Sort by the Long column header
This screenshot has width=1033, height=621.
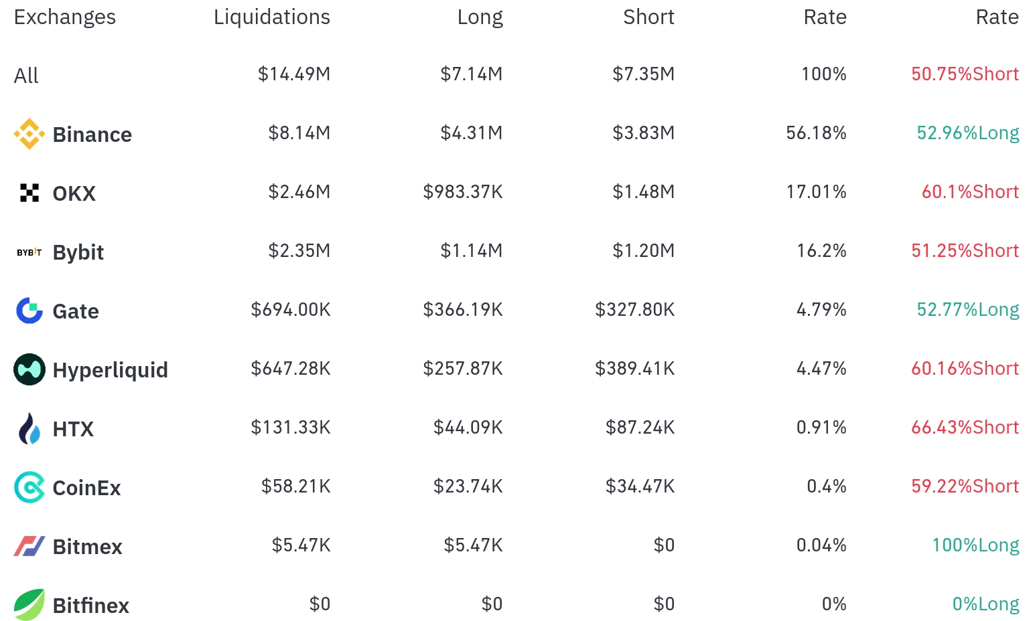click(480, 17)
